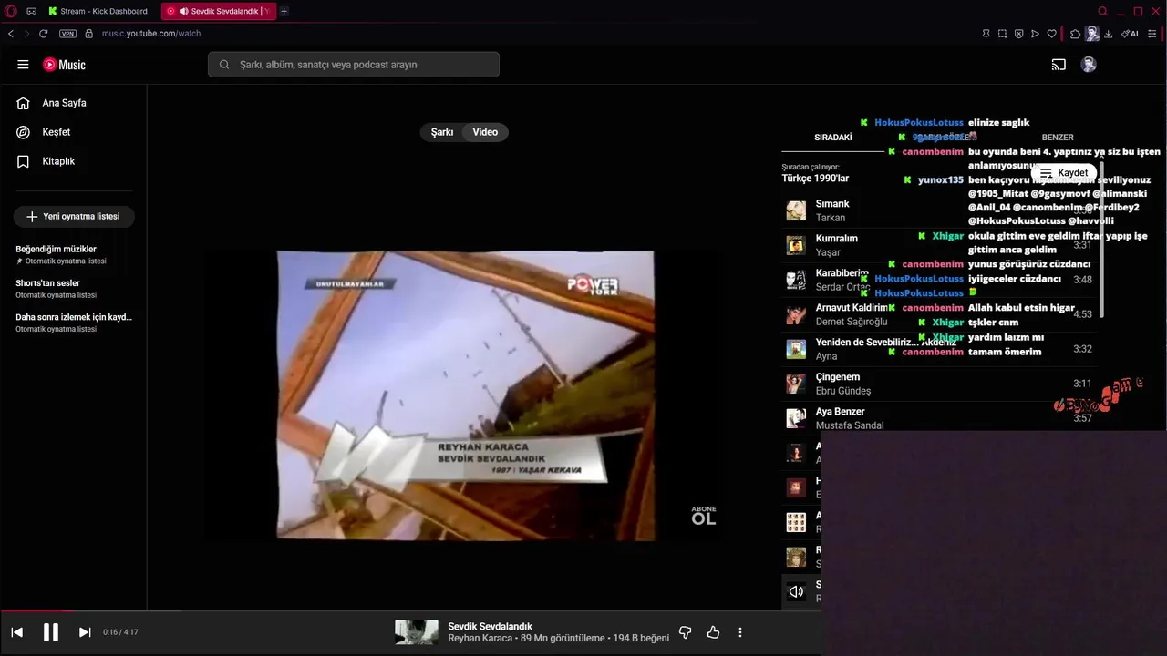Screen dimensions: 1167x656
Task: Open the SIRADAKİ tab
Action: (833, 138)
